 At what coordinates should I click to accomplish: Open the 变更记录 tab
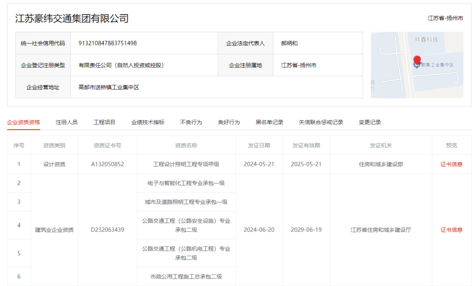[370, 122]
